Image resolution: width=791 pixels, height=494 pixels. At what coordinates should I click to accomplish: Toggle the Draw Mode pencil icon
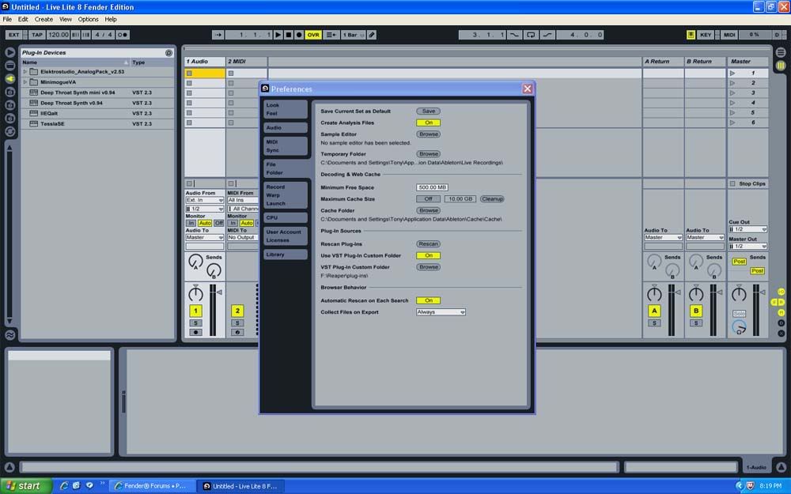[372, 35]
